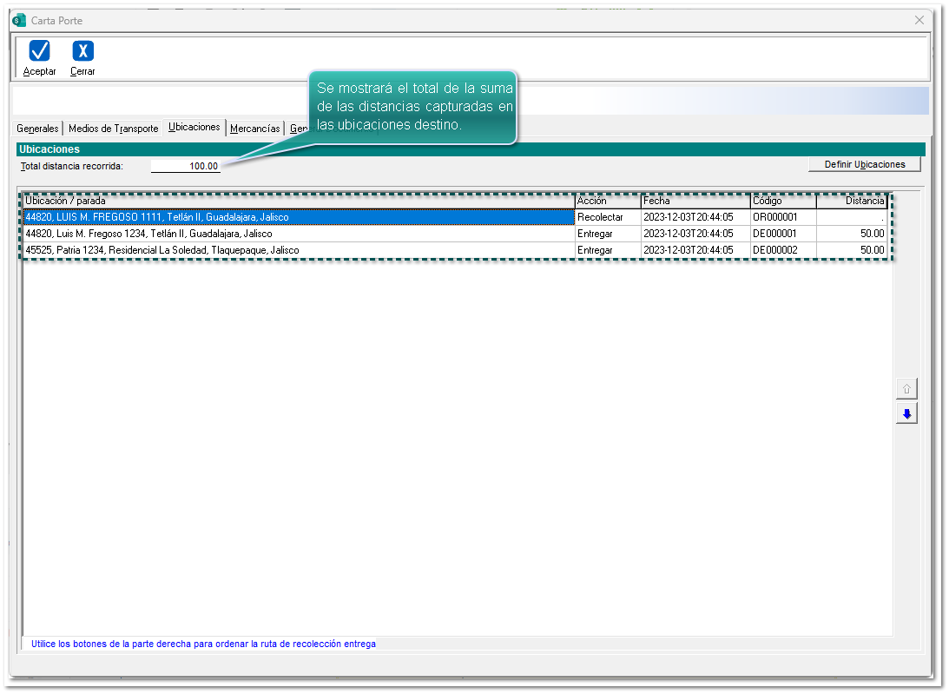Select the Ubicaciones tab

(x=194, y=128)
